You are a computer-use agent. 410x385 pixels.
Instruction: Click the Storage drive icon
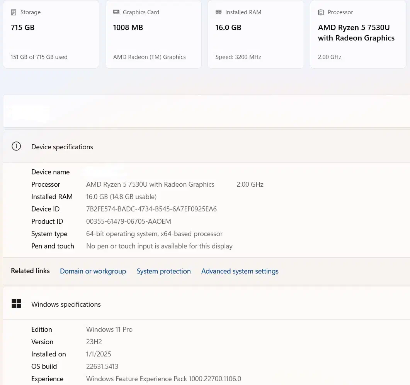point(14,12)
